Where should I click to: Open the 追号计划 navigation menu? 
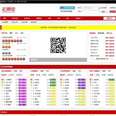(x=15, y=18)
